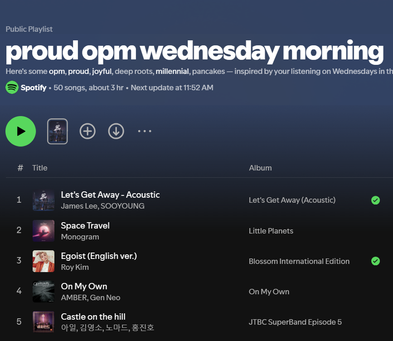Open the three-dot more options menu
393x341 pixels.
(145, 131)
